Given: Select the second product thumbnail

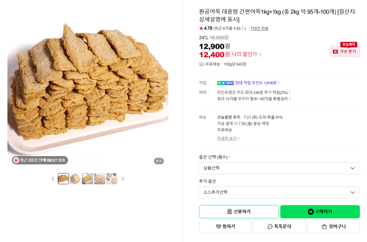Looking at the screenshot, I should [75, 179].
